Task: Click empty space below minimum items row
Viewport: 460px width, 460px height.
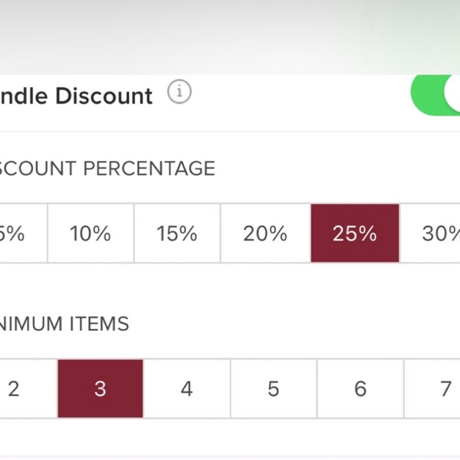Action: pyautogui.click(x=230, y=437)
